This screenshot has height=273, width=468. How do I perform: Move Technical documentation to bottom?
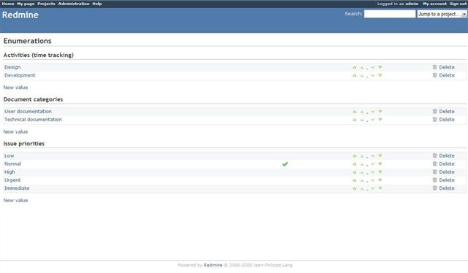coord(380,120)
